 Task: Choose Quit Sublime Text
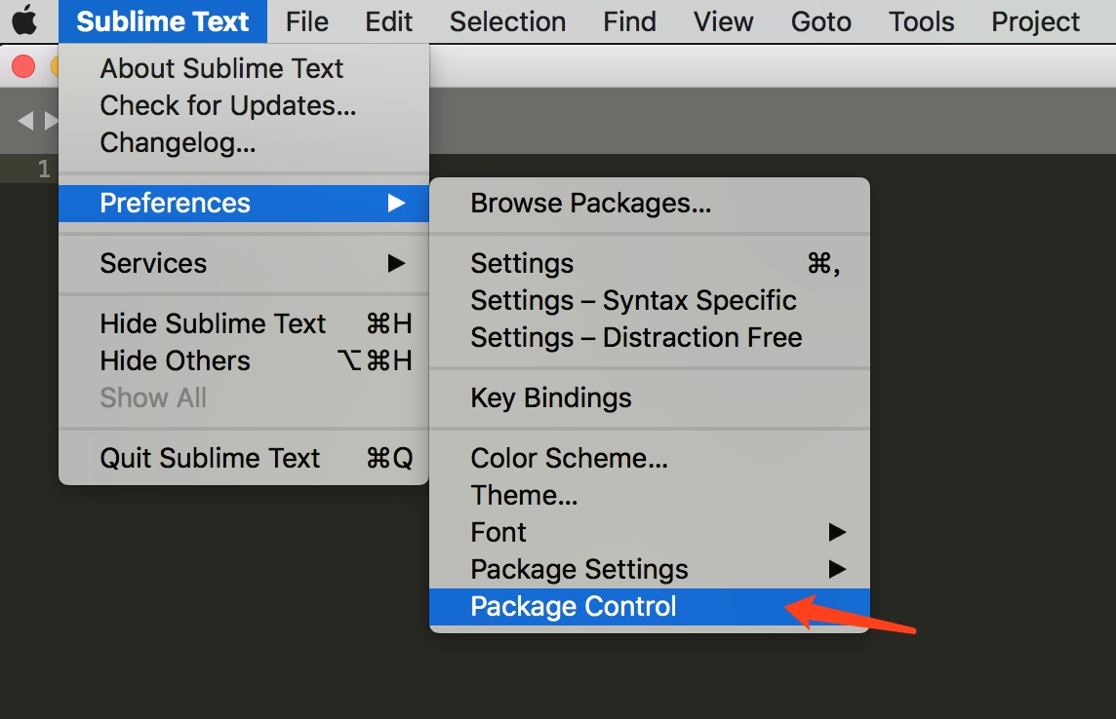(244, 458)
